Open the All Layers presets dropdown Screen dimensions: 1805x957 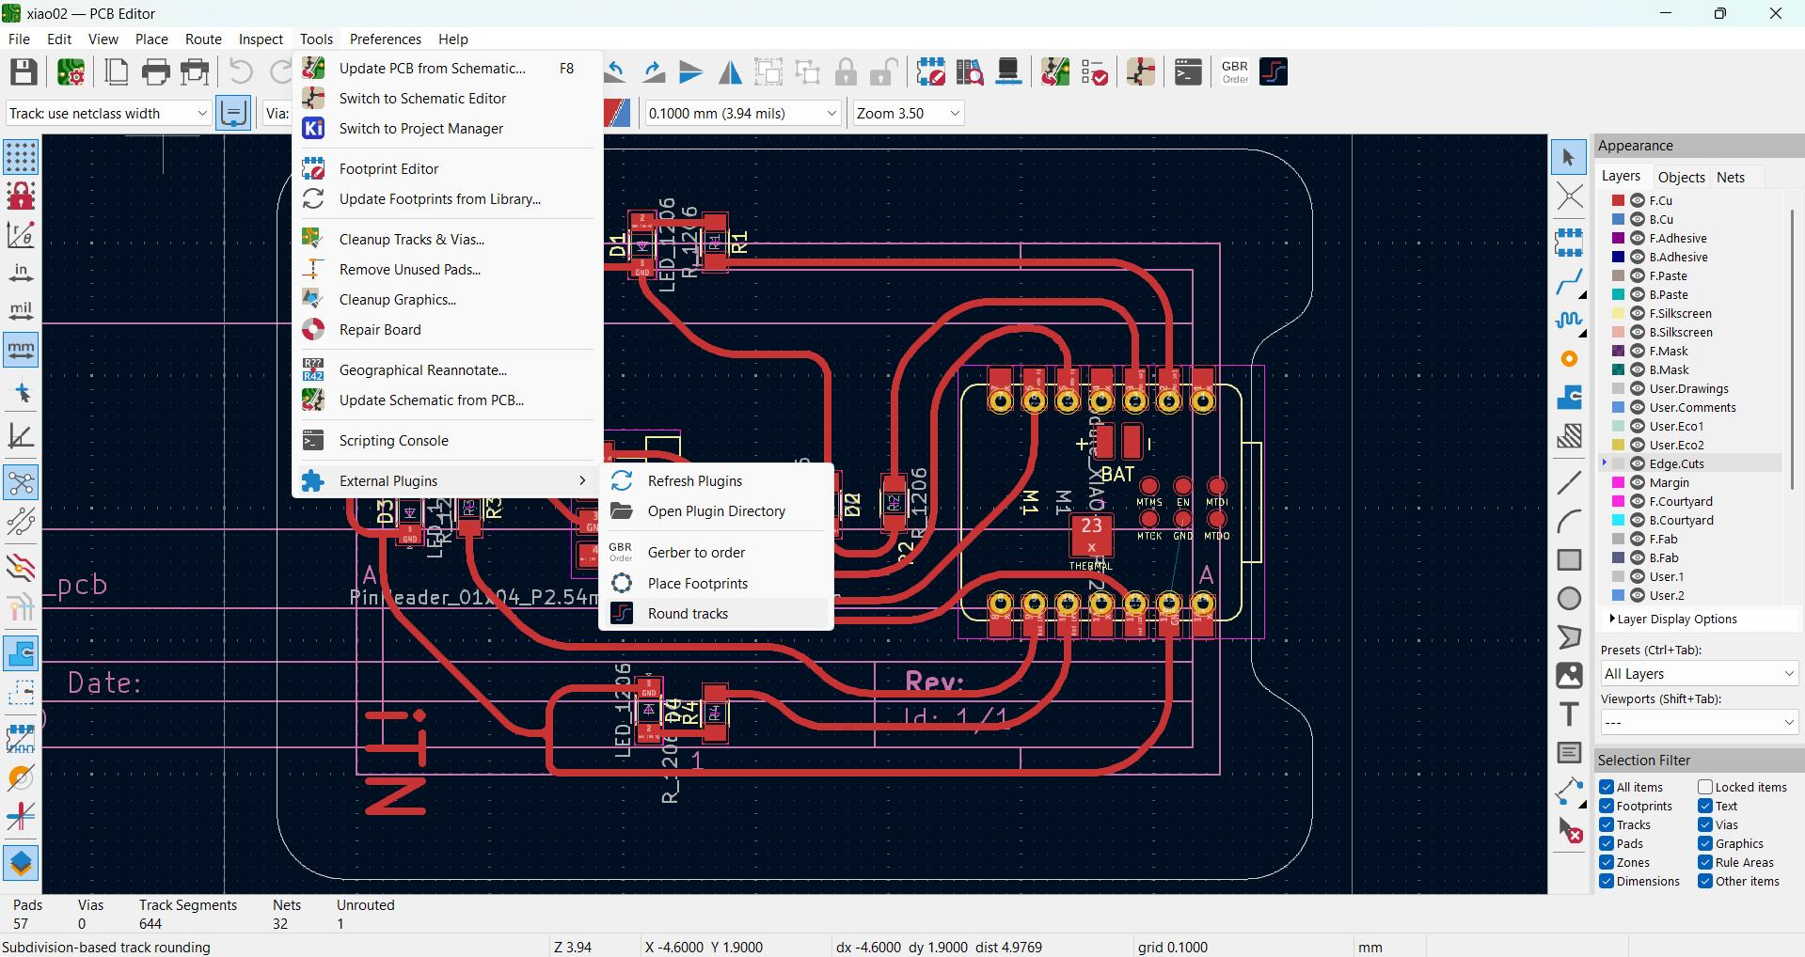(1699, 674)
